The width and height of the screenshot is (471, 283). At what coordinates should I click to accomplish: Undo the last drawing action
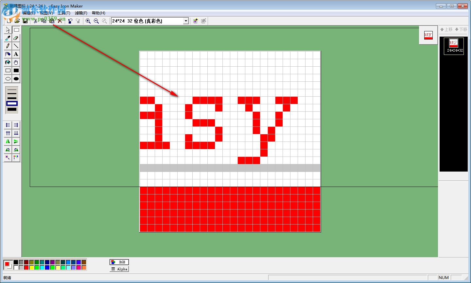coord(70,21)
